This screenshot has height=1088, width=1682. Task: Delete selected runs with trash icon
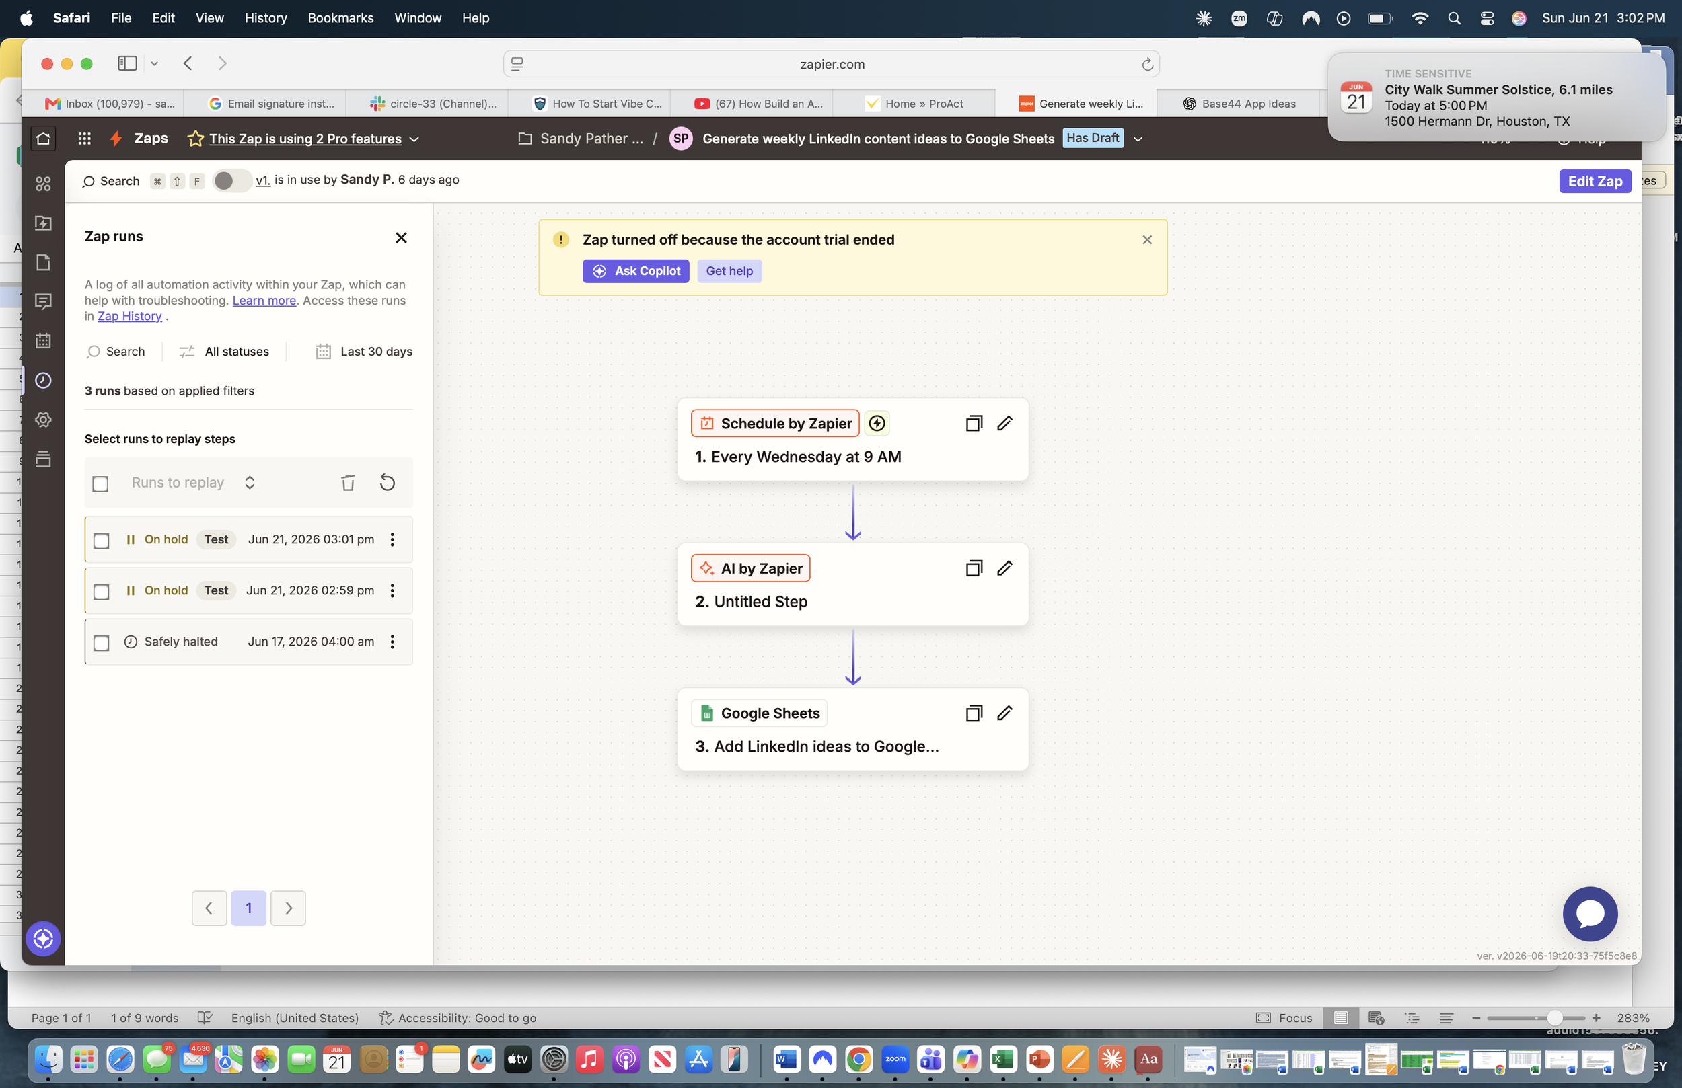[348, 483]
